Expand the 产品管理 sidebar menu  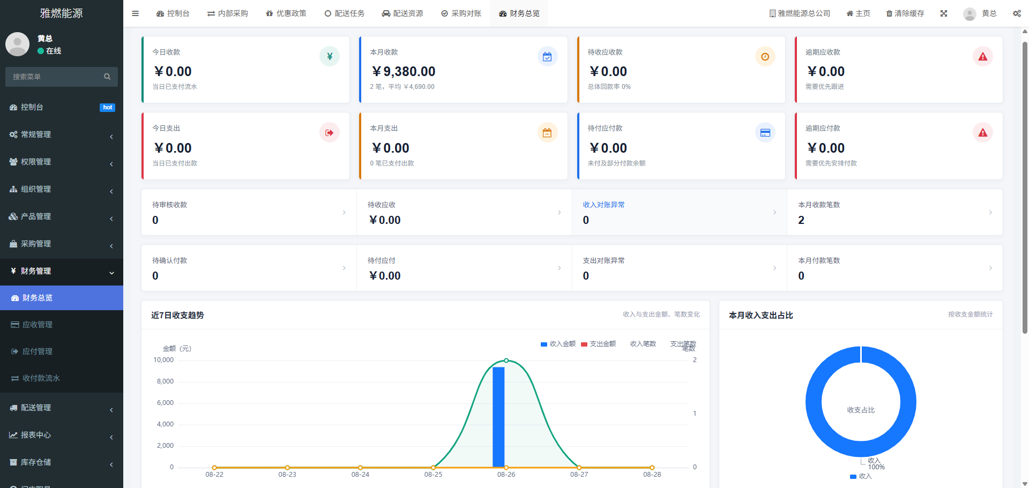click(62, 216)
